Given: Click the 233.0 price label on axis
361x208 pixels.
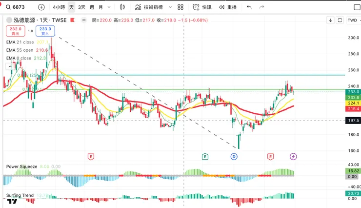Looking at the screenshot, I should [353, 92].
